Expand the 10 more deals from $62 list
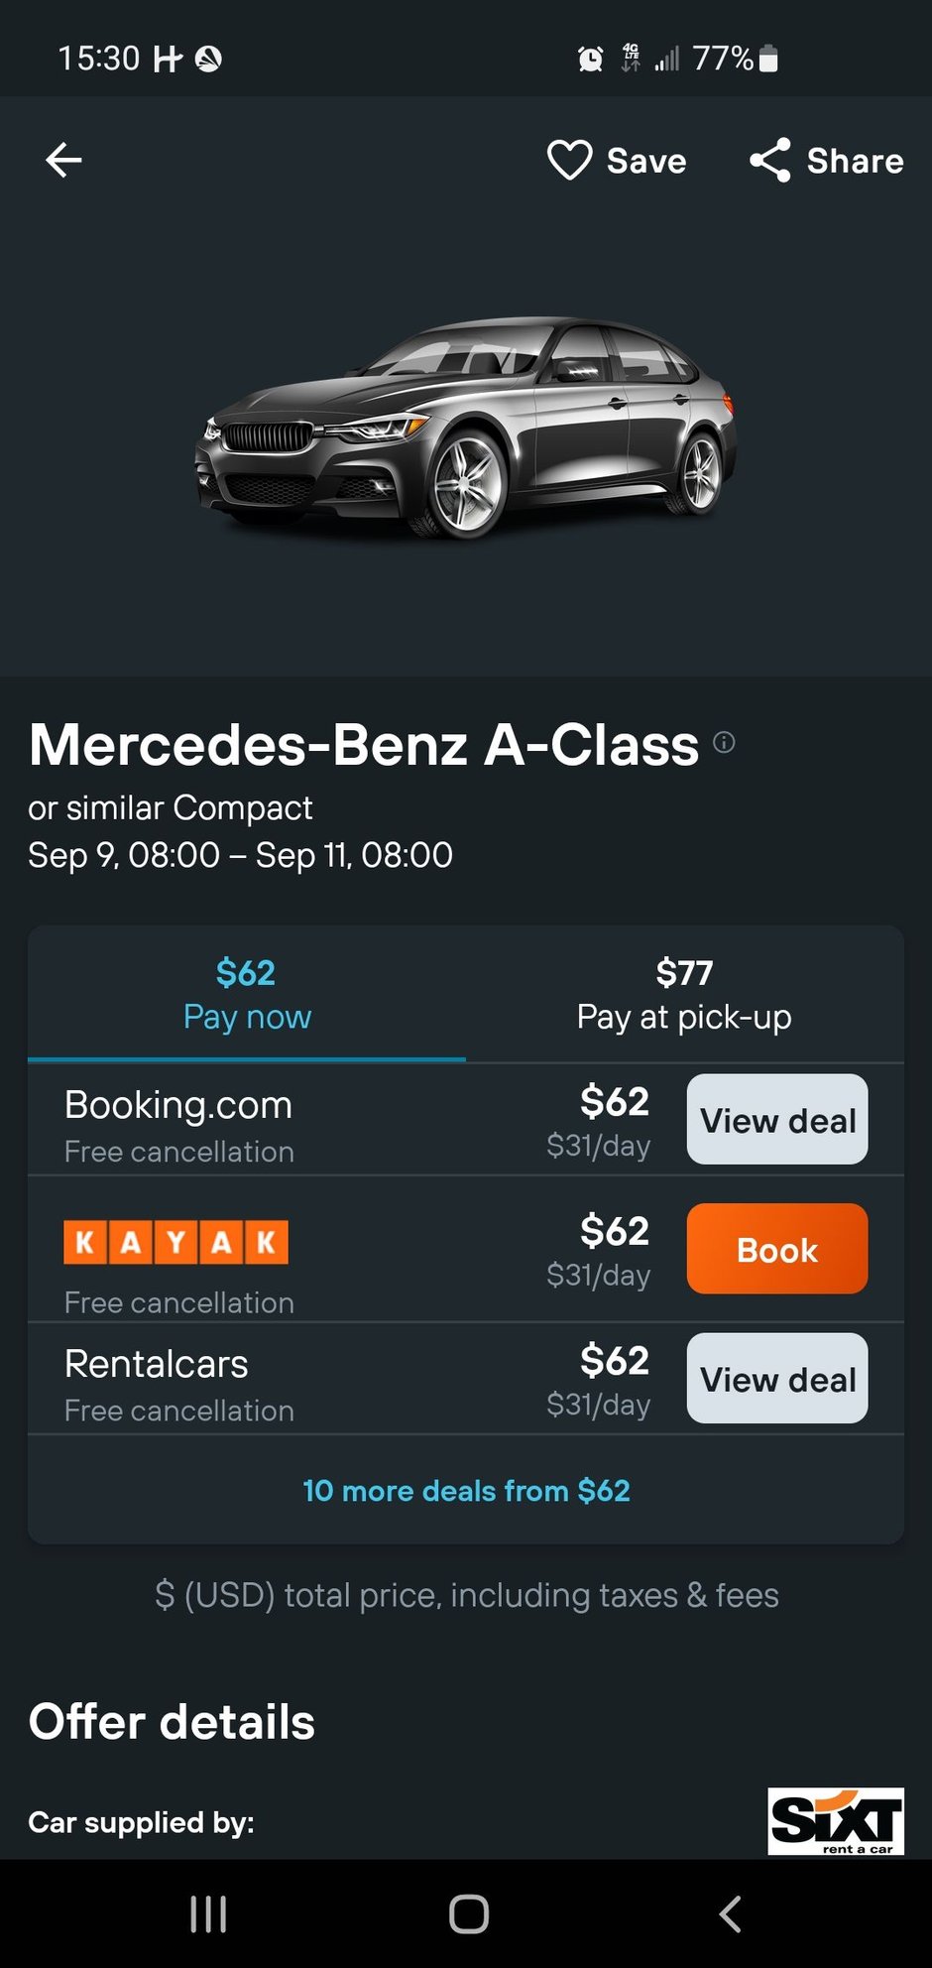Image resolution: width=932 pixels, height=1968 pixels. pyautogui.click(x=466, y=1491)
